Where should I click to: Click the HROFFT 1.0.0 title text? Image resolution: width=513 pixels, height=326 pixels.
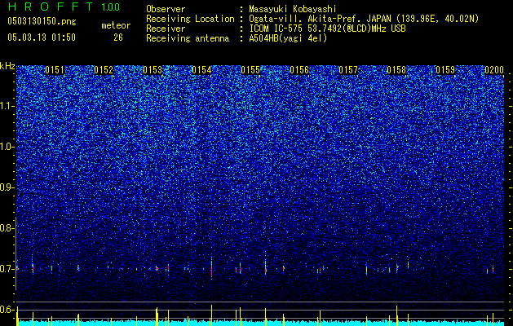64,7
